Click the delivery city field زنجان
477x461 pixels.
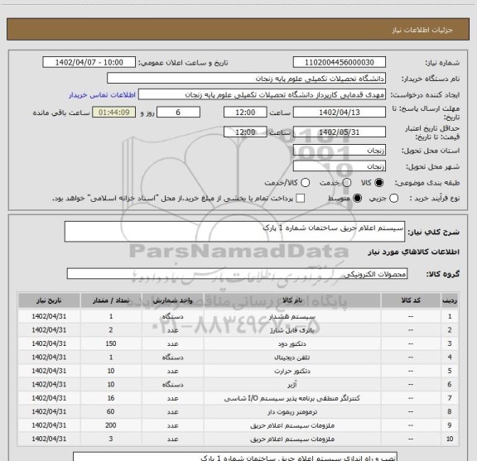click(x=340, y=166)
